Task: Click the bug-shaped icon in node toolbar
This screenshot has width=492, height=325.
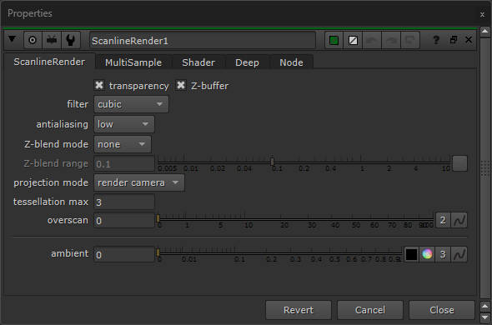Action: pyautogui.click(x=52, y=40)
